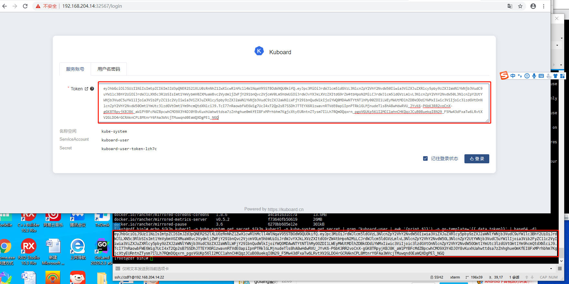Screen dimensions: 569x284
Task: Open GoLand 2020.2.3 desktop shortcut
Action: pos(102,252)
